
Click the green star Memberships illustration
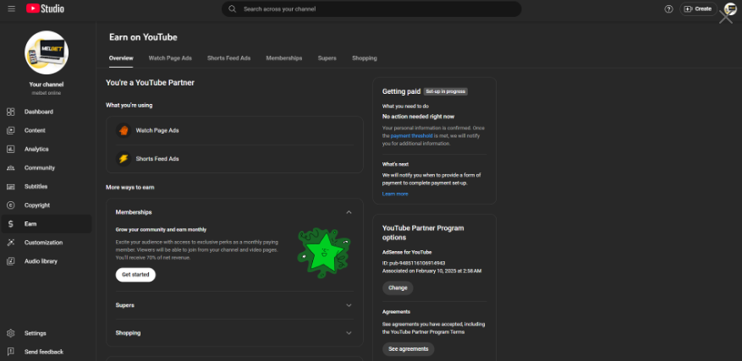pos(324,253)
